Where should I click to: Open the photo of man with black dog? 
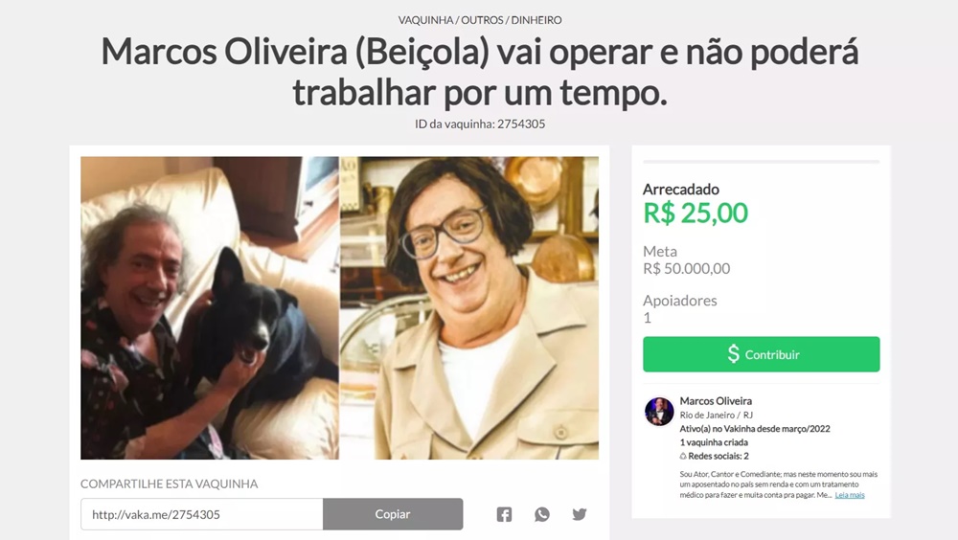(210, 308)
